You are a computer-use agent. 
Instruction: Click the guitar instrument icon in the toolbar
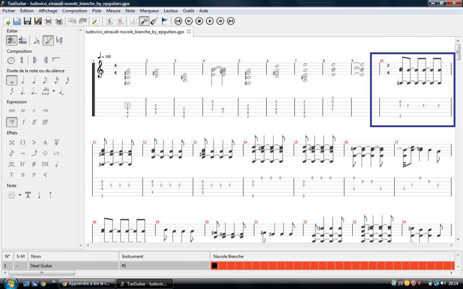coord(154,21)
